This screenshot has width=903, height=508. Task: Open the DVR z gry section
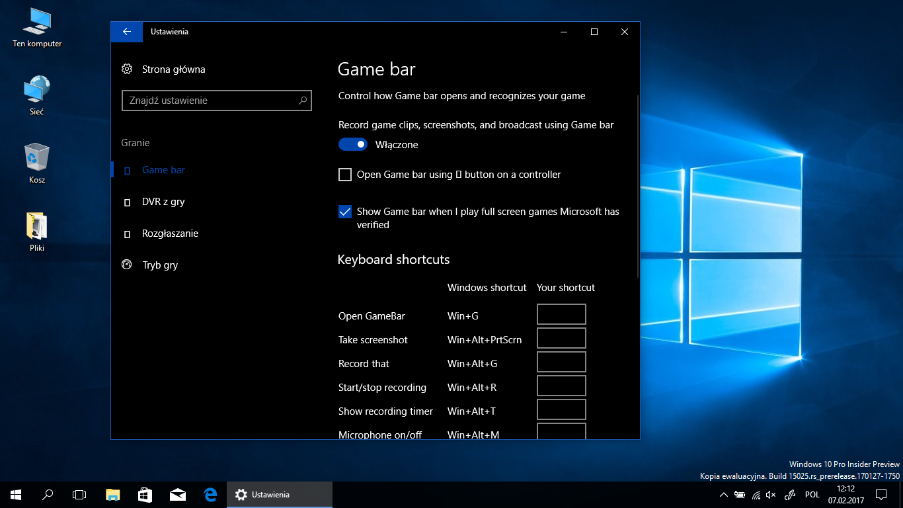(163, 202)
